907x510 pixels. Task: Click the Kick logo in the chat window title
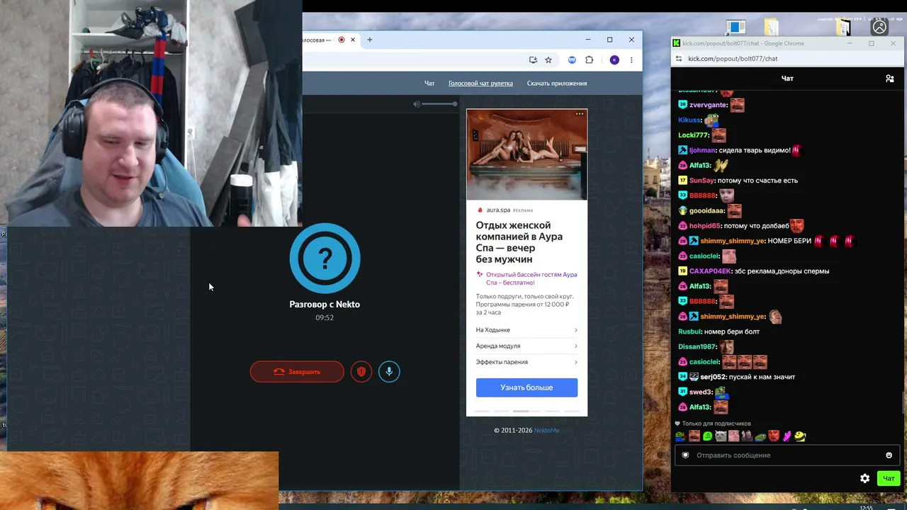(x=677, y=43)
